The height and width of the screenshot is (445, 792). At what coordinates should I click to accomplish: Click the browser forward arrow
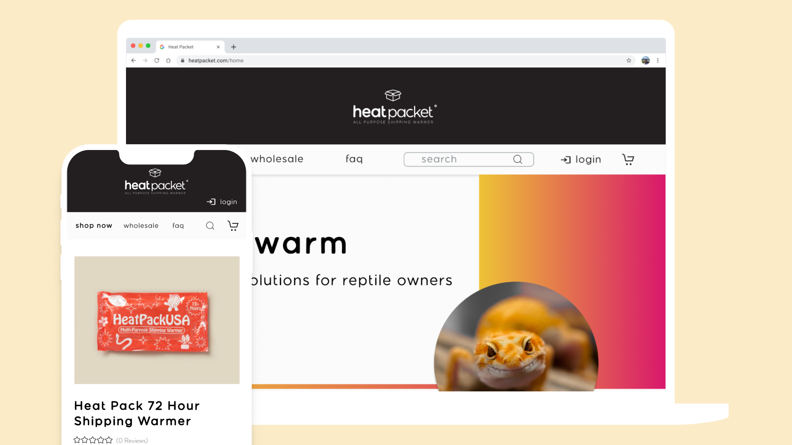(x=145, y=60)
